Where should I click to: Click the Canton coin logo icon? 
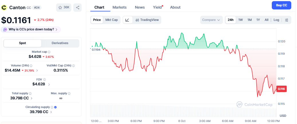coord(4,7)
